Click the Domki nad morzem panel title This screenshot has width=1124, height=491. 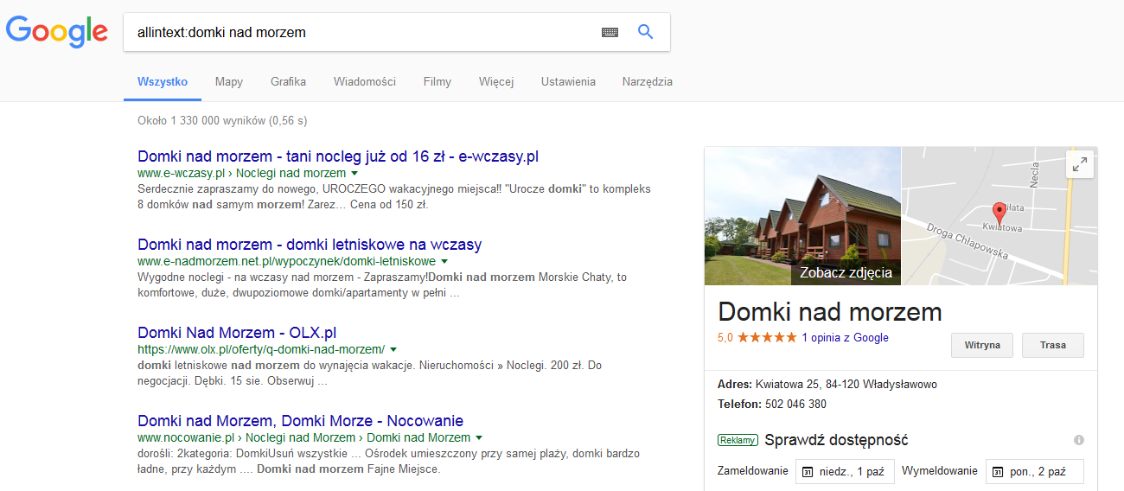(x=830, y=311)
